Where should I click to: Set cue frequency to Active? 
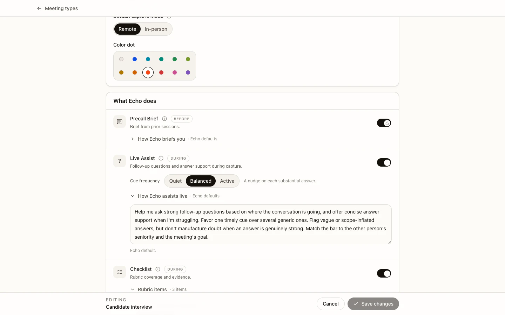[227, 181]
